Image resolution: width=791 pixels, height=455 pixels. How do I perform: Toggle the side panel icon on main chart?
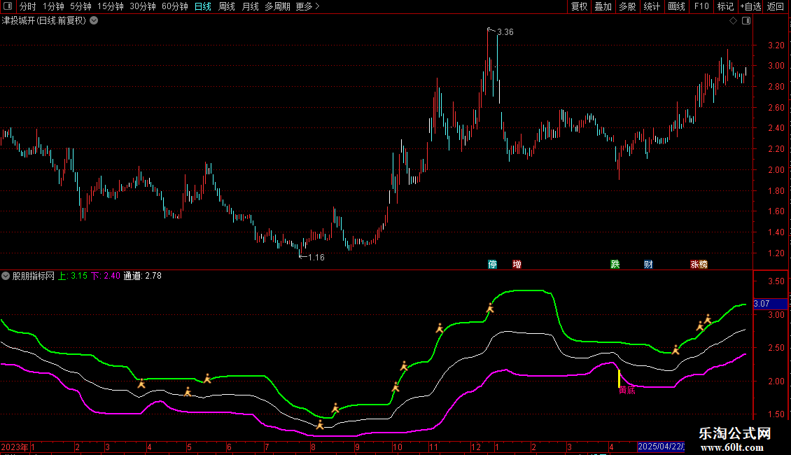tap(746, 21)
